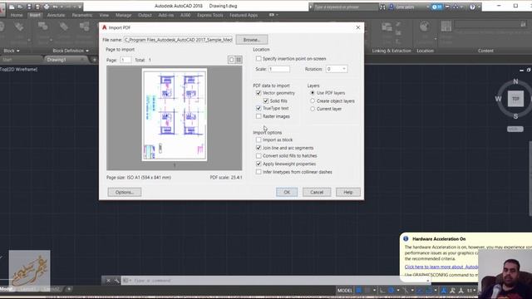Viewport: 532px width, 299px height.
Task: Open the Help question mark icon
Action: (472, 7)
